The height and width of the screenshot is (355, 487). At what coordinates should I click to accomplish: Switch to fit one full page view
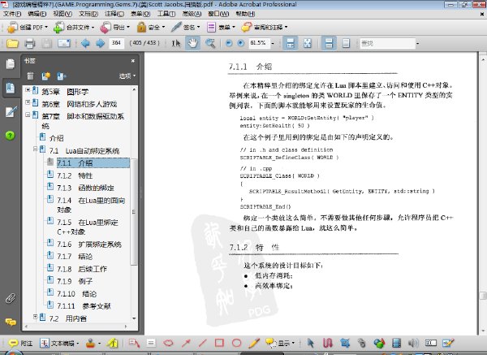click(308, 43)
